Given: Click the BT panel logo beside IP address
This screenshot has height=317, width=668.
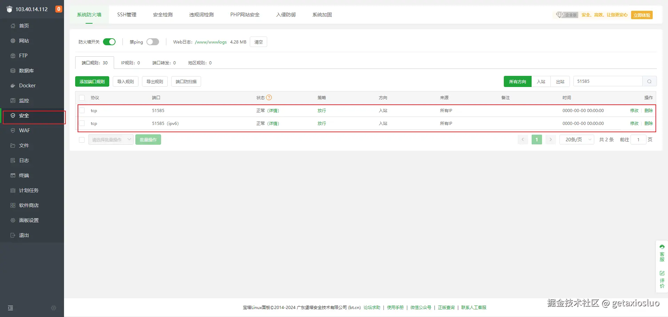Looking at the screenshot, I should [x=9, y=9].
